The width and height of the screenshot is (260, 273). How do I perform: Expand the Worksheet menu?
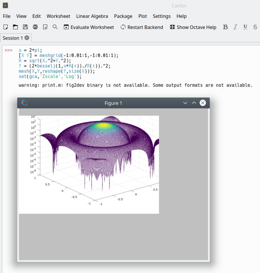pos(58,16)
